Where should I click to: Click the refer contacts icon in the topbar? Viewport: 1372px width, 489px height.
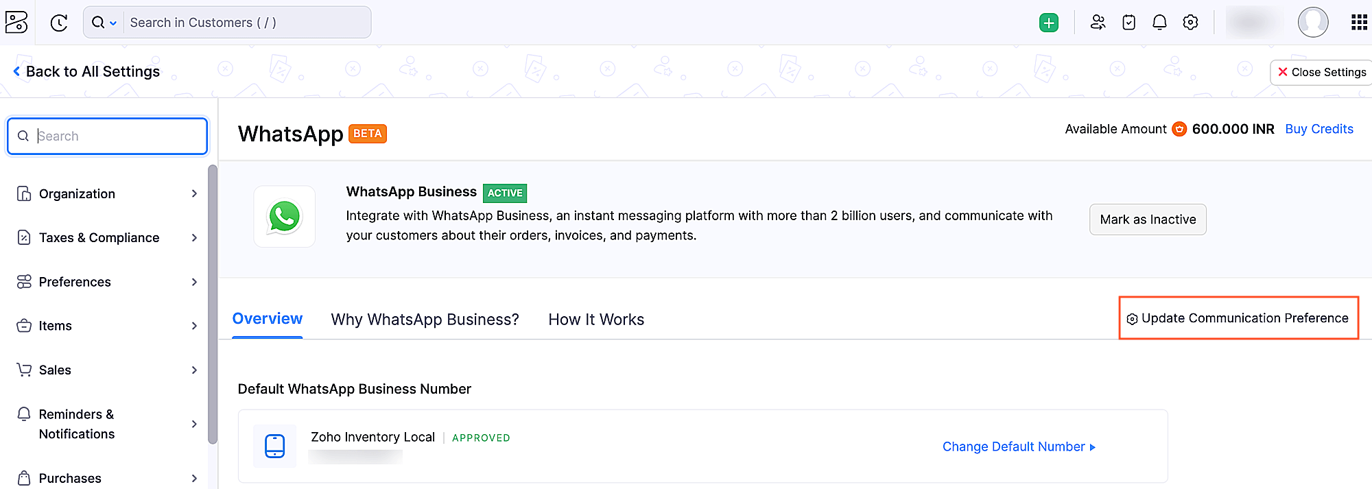point(1098,22)
